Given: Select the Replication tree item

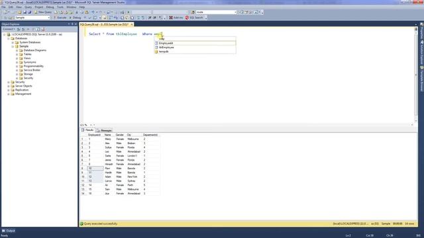Looking at the screenshot, I should coord(22,90).
